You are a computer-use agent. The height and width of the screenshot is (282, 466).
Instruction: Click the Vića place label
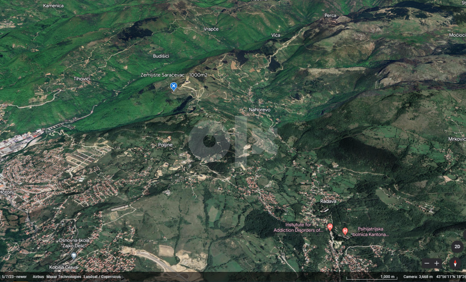[276, 35]
